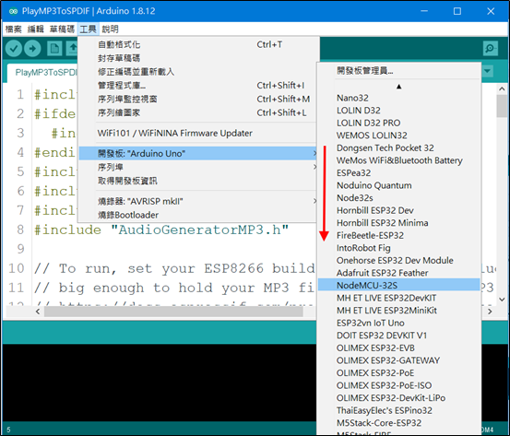The image size is (510, 436).
Task: Select LOLIN D32 PRO board
Action: (399, 123)
